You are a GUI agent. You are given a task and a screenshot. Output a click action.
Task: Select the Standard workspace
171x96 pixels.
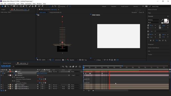click(114, 6)
